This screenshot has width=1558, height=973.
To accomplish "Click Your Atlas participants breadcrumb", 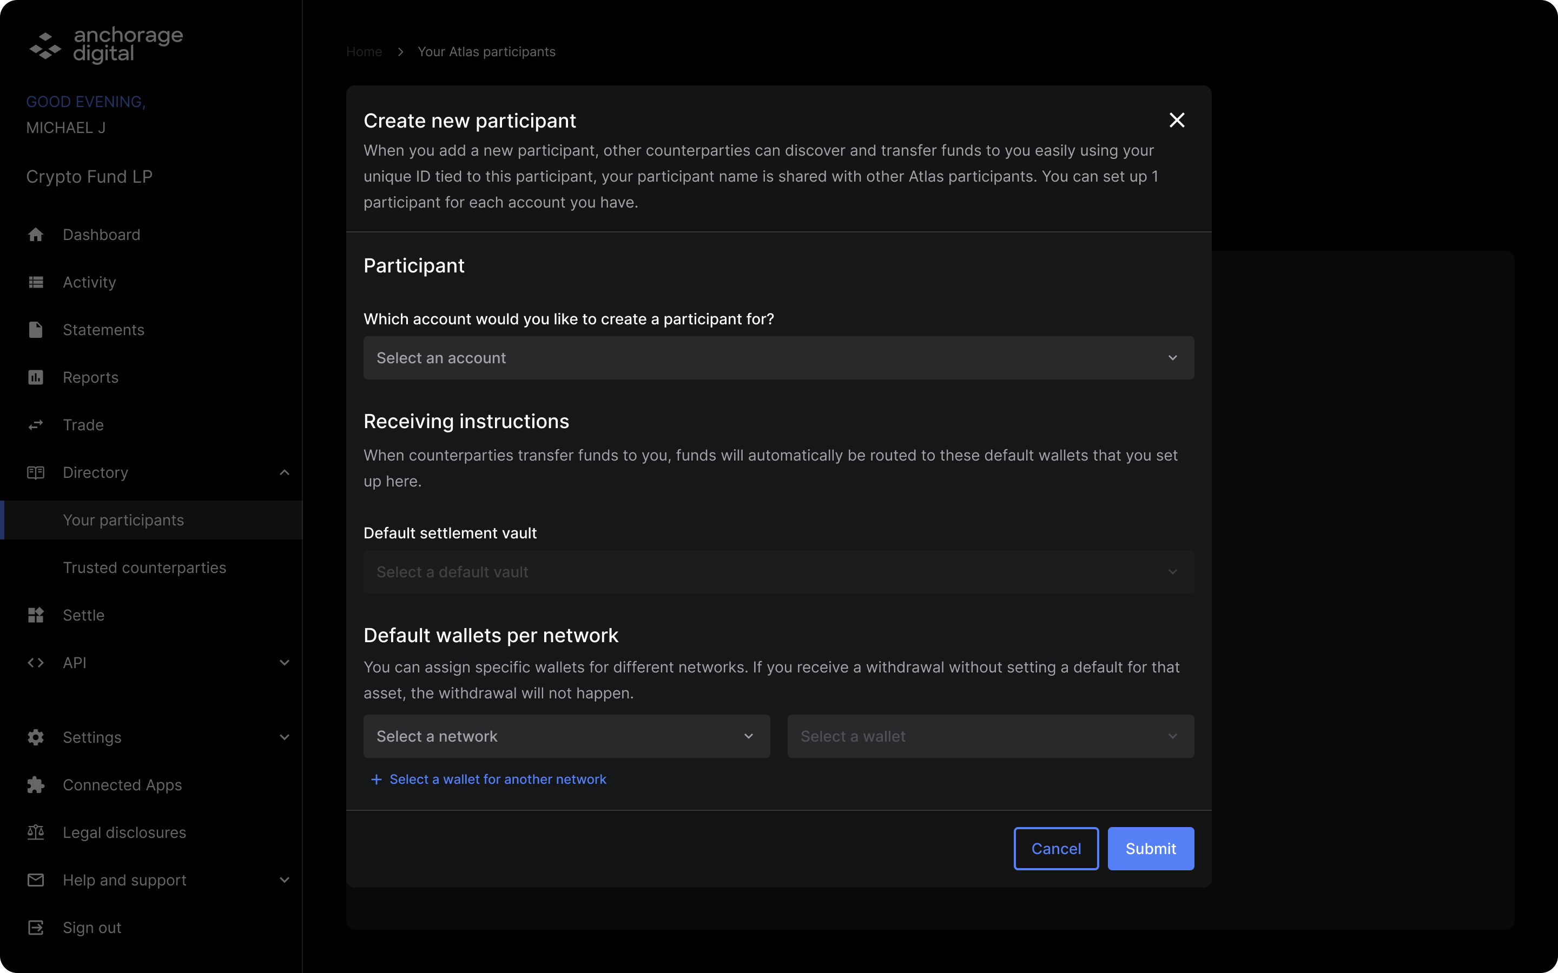I will coord(486,51).
